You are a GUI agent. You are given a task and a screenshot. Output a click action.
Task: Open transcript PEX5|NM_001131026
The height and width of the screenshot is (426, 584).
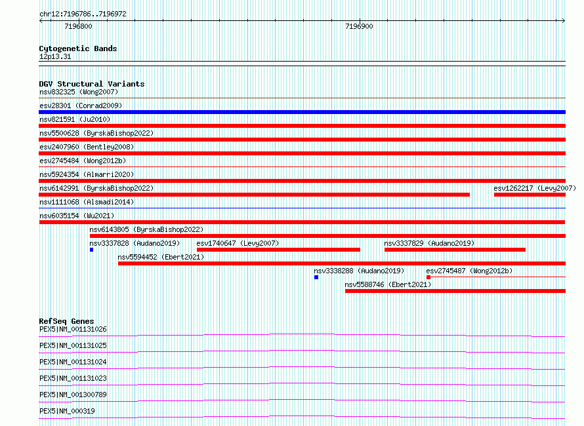pos(73,329)
